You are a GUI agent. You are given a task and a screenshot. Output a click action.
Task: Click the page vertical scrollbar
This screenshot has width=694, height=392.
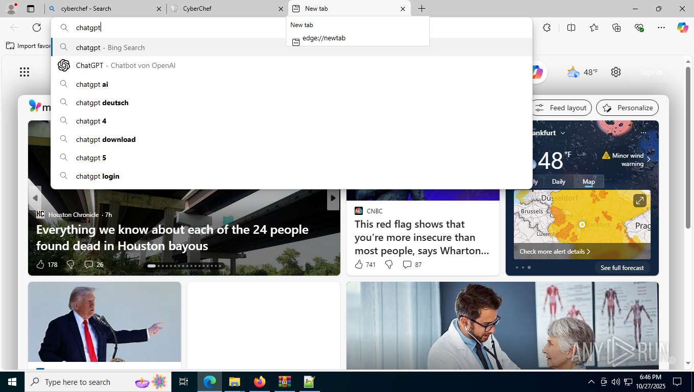(x=688, y=148)
